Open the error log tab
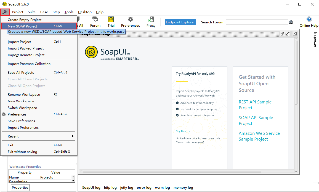 pos(144,188)
